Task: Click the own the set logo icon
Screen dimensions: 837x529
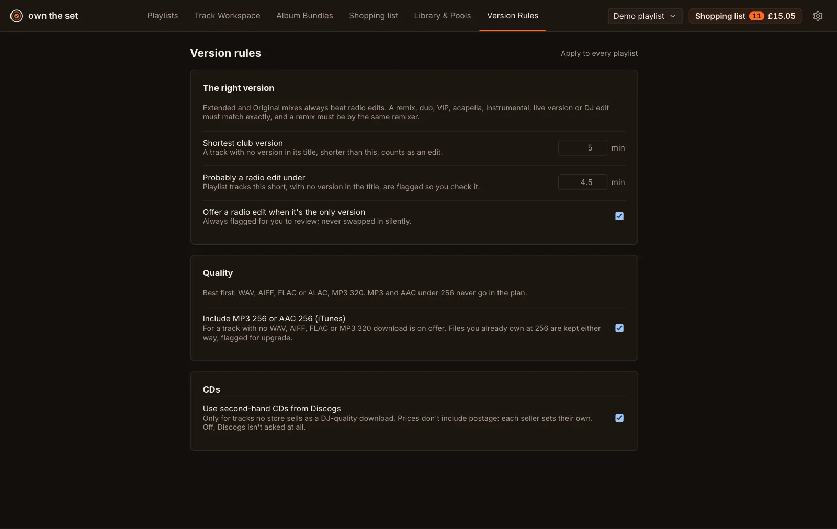Action: coord(17,16)
